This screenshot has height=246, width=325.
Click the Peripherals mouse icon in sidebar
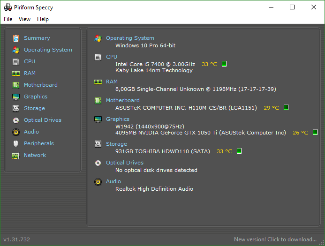pyautogui.click(x=16, y=144)
